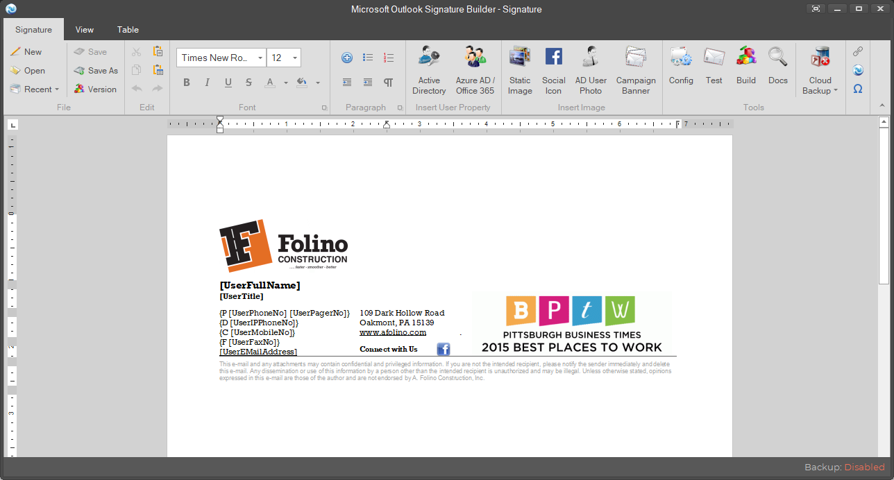The width and height of the screenshot is (894, 480).
Task: Insert Active Directory user property
Action: [429, 70]
